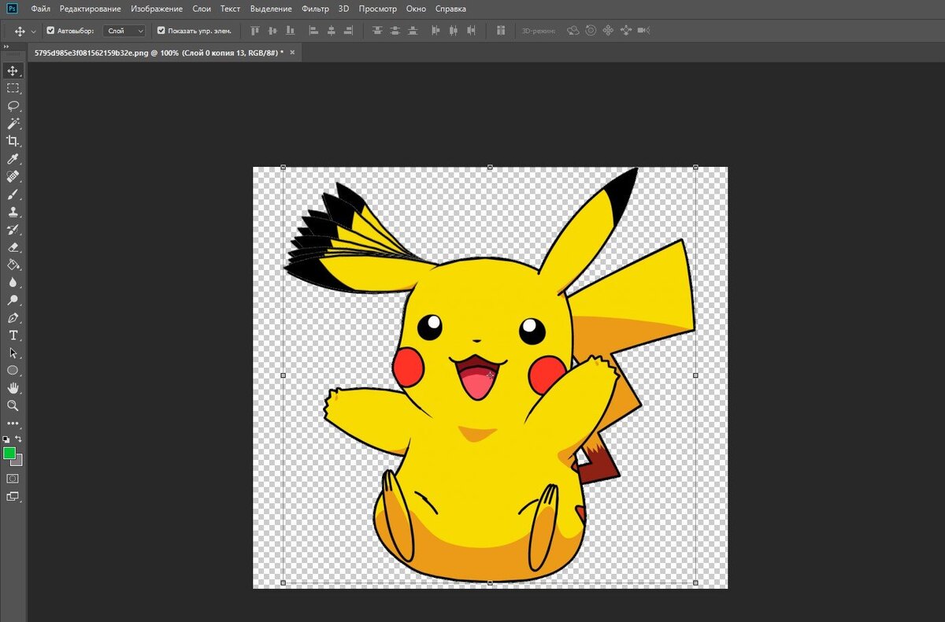Toggle Показать упр. элем. checkbox
The width and height of the screenshot is (945, 622).
tap(161, 31)
